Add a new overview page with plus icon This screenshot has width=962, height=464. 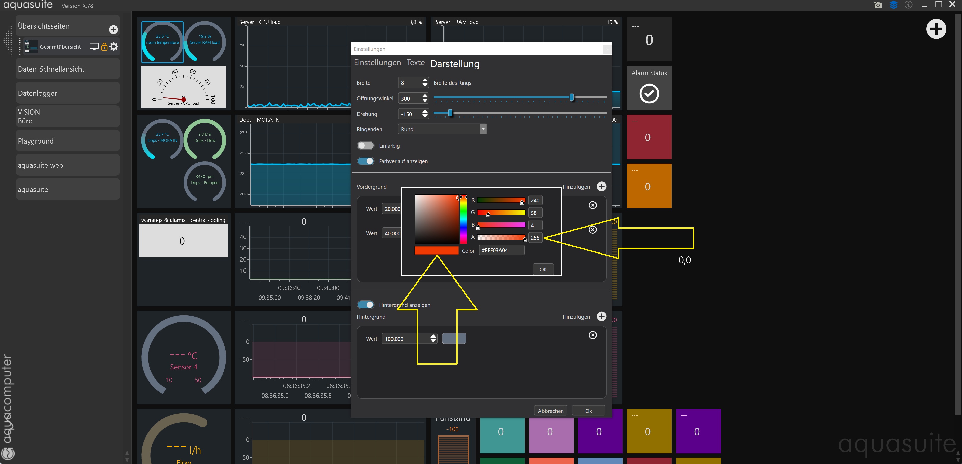click(113, 30)
